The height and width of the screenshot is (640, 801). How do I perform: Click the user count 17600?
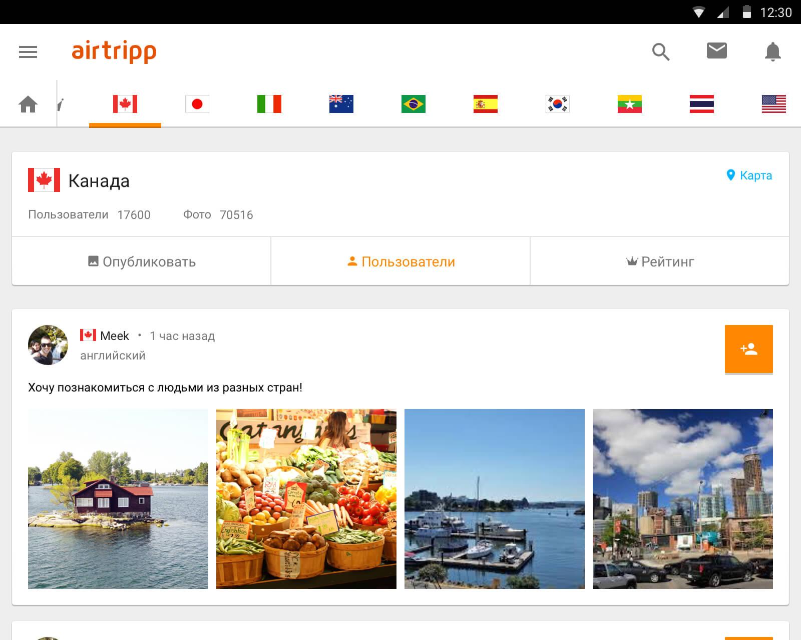[134, 215]
